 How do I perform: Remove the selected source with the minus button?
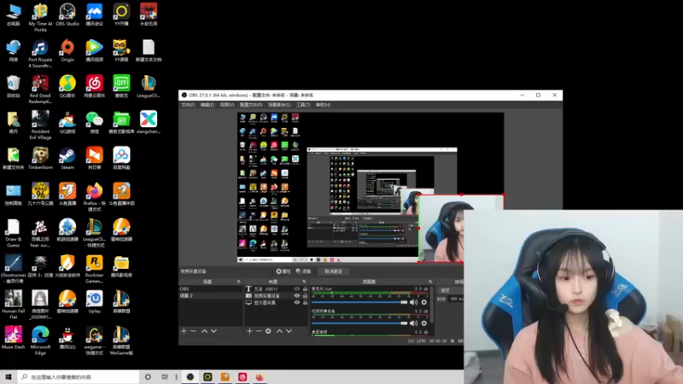click(x=259, y=331)
